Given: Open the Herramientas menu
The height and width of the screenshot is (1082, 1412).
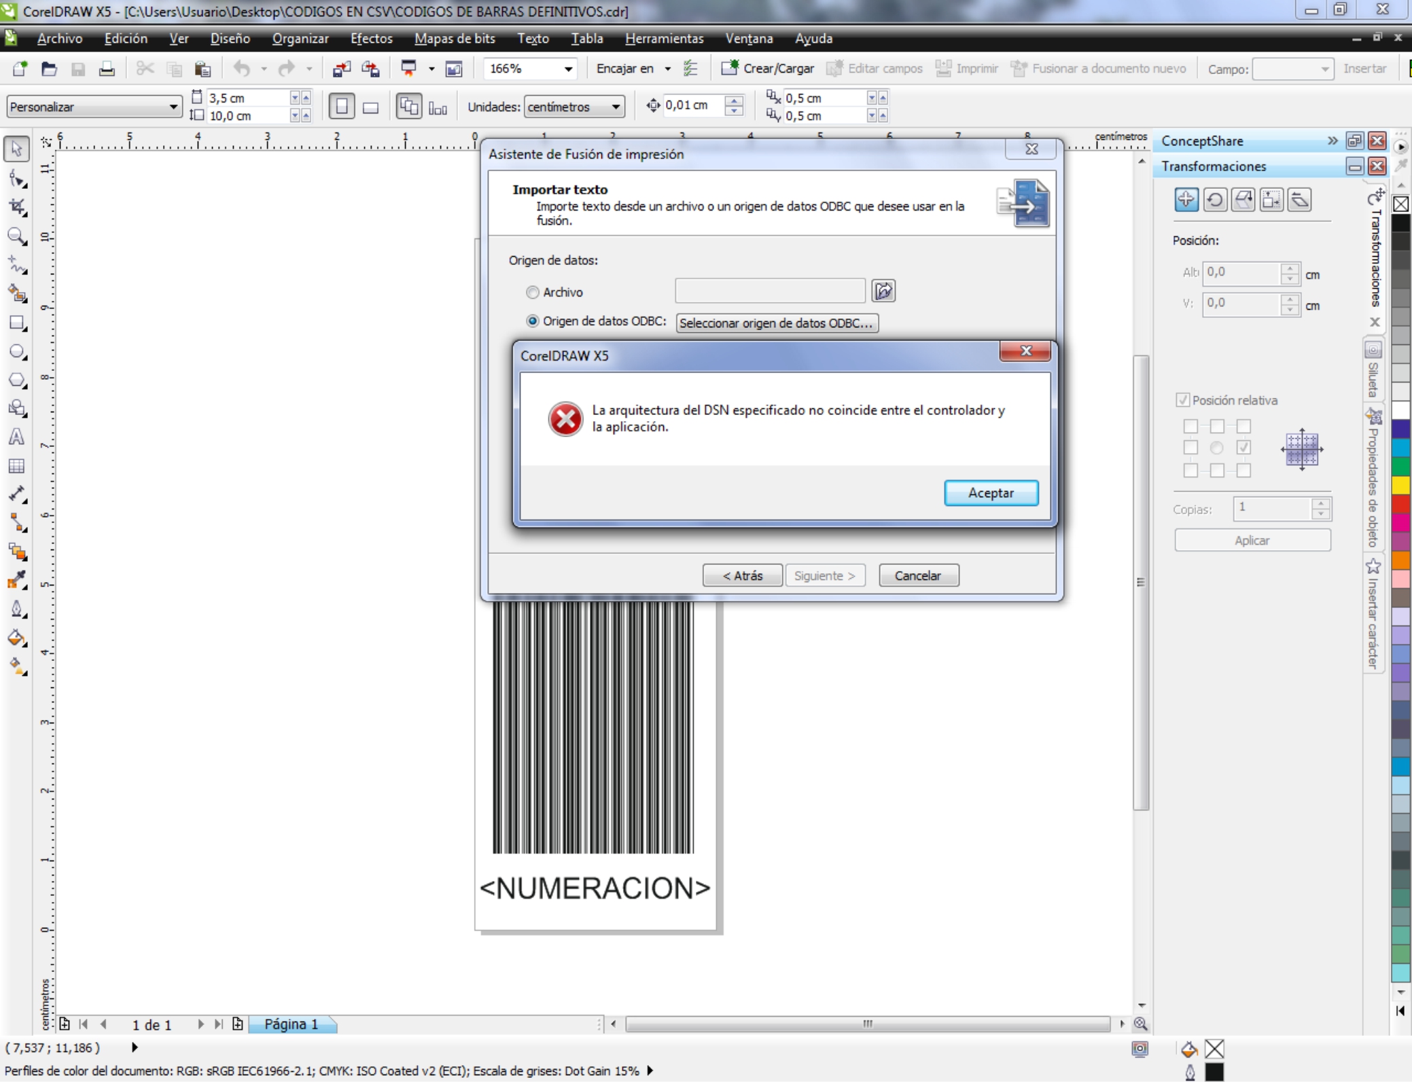Looking at the screenshot, I should (x=664, y=39).
